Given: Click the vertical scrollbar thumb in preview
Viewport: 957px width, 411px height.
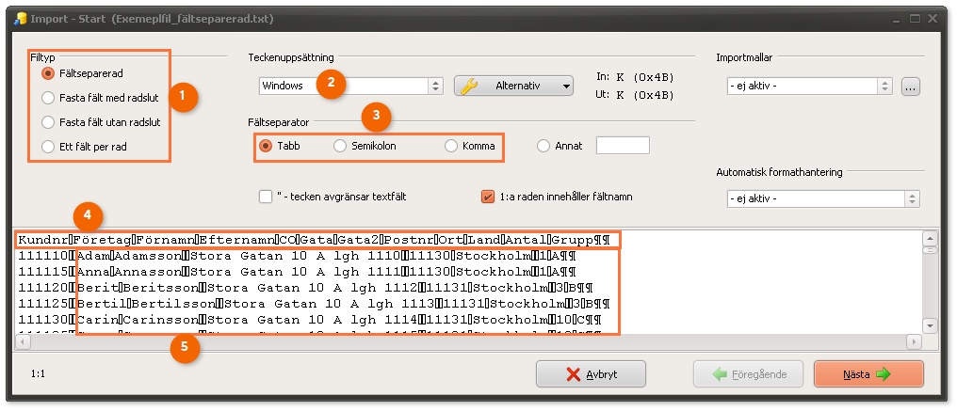Looking at the screenshot, I should [x=930, y=250].
